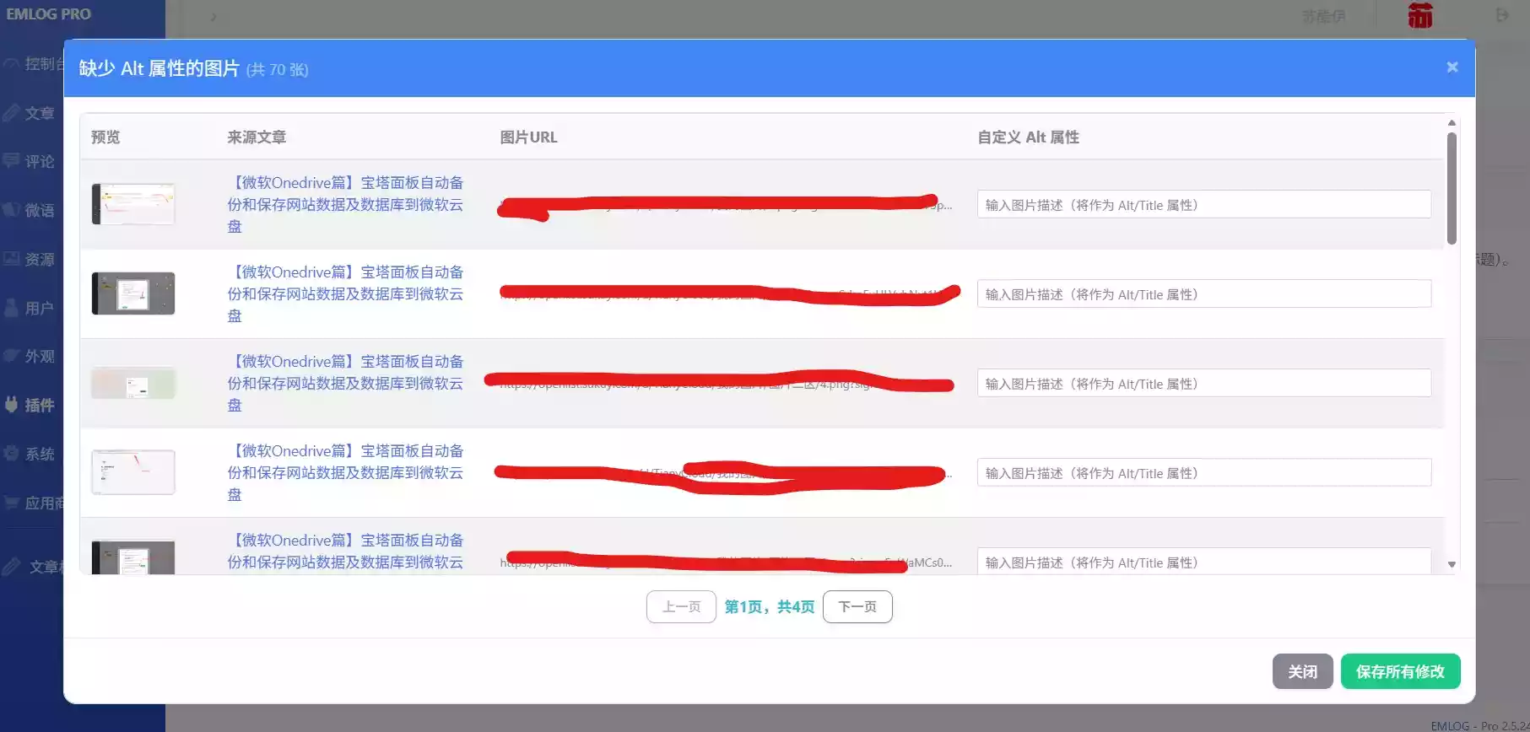Click the plugin plug icon in sidebar
This screenshot has width=1530, height=732.
pos(11,404)
